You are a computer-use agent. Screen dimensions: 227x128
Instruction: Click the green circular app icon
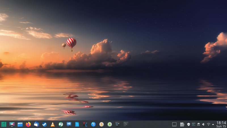pyautogui.click(x=61, y=124)
